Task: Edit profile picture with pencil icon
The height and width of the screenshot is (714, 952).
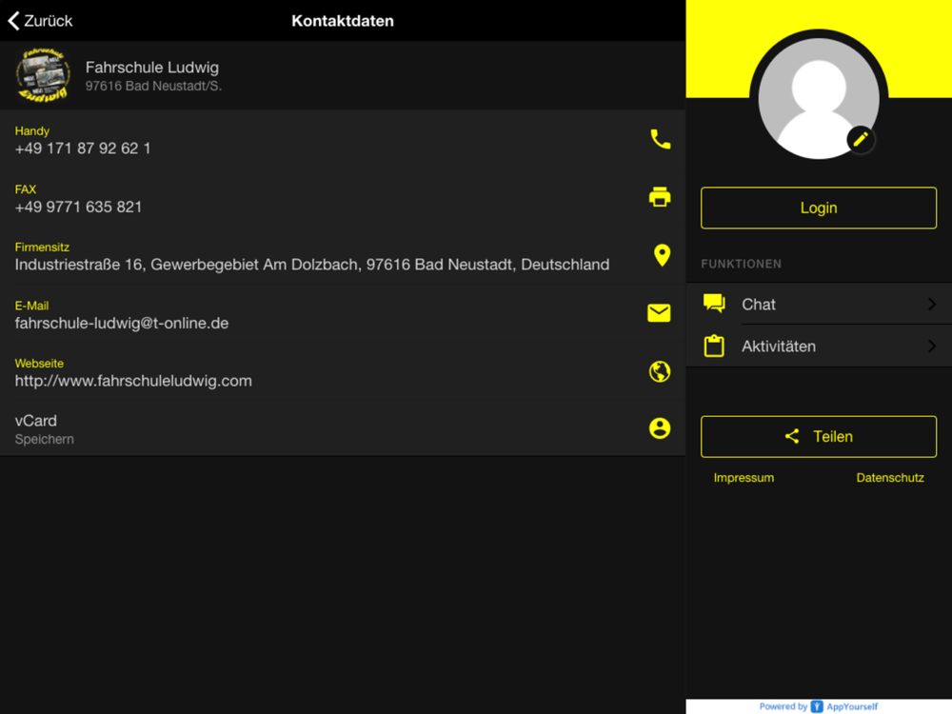Action: point(861,140)
